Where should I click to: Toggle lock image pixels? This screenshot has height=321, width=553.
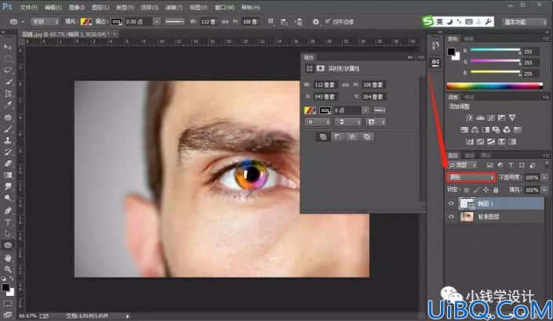point(476,190)
